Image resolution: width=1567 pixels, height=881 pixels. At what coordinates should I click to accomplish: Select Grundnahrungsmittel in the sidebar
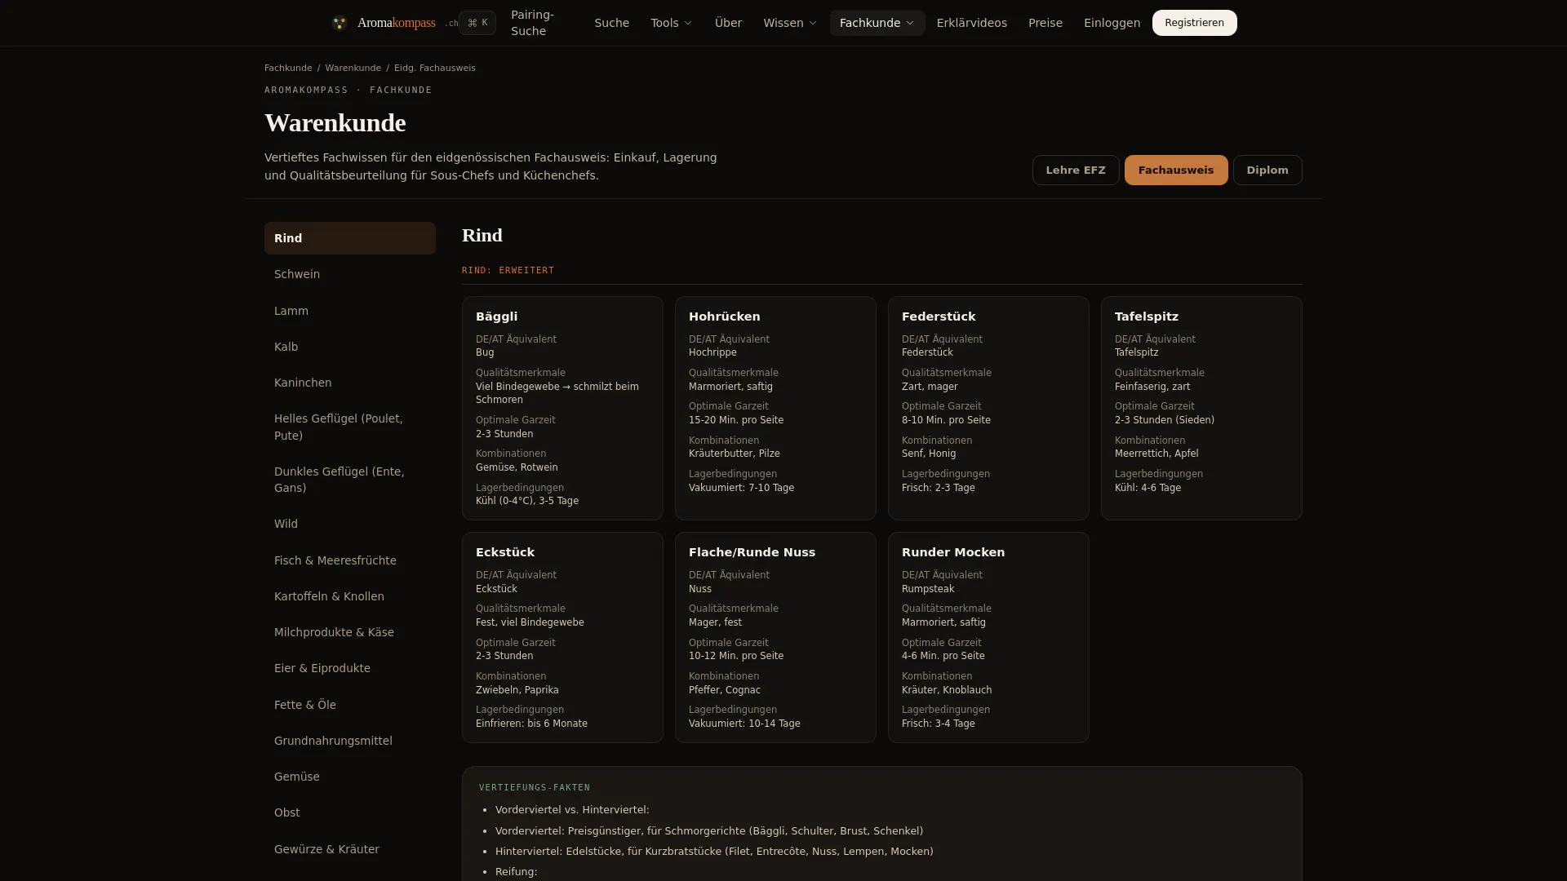click(x=349, y=741)
